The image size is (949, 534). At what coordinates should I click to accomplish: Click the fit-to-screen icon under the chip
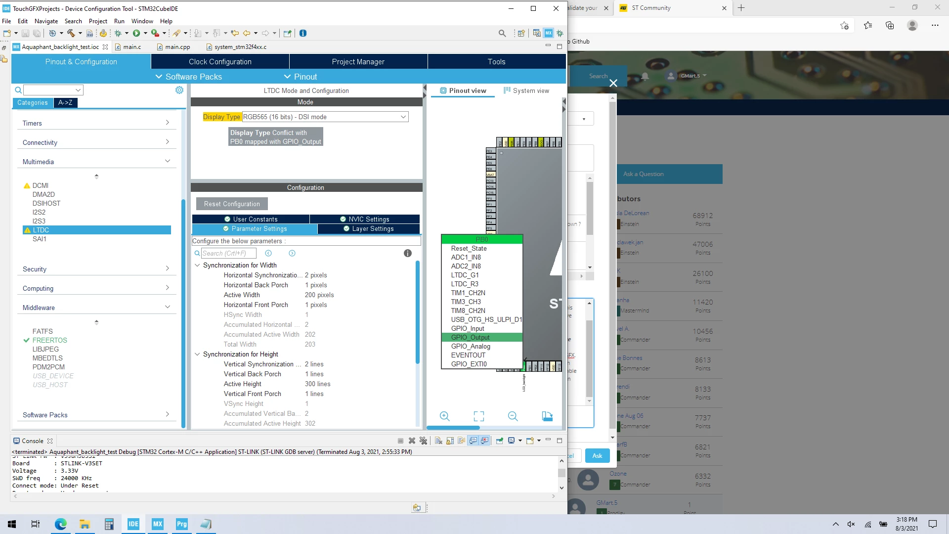click(x=479, y=416)
